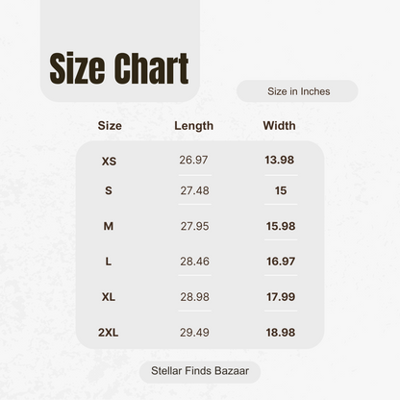Select the M size row label
This screenshot has height=400, width=400.
click(x=109, y=226)
